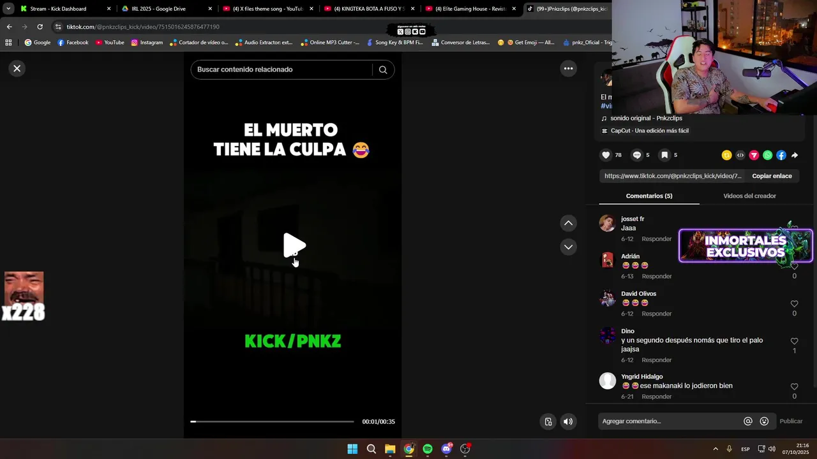The height and width of the screenshot is (459, 817).
Task: Seek on the video progress bar
Action: (272, 421)
